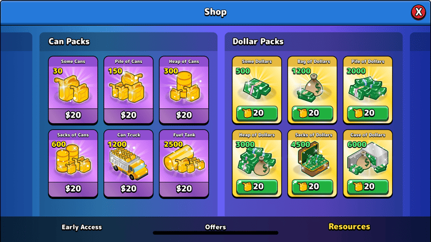Click the Dollar Packs section header
The image size is (431, 242).
click(258, 41)
